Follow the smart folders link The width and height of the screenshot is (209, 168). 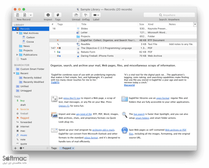click(x=142, y=118)
